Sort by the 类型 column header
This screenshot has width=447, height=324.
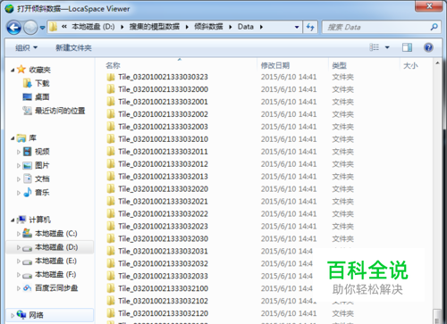pos(339,65)
